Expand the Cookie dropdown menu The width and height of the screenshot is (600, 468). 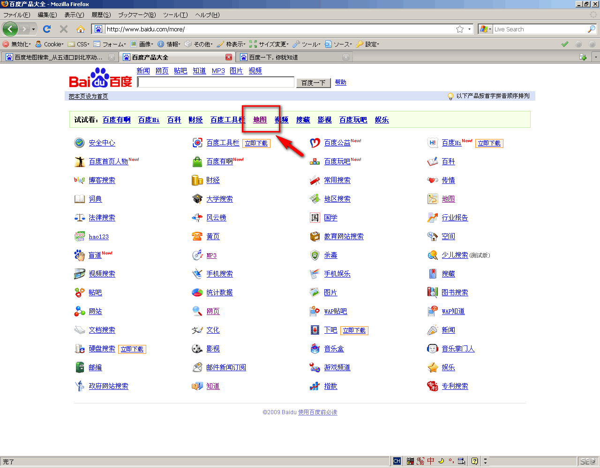[x=50, y=44]
